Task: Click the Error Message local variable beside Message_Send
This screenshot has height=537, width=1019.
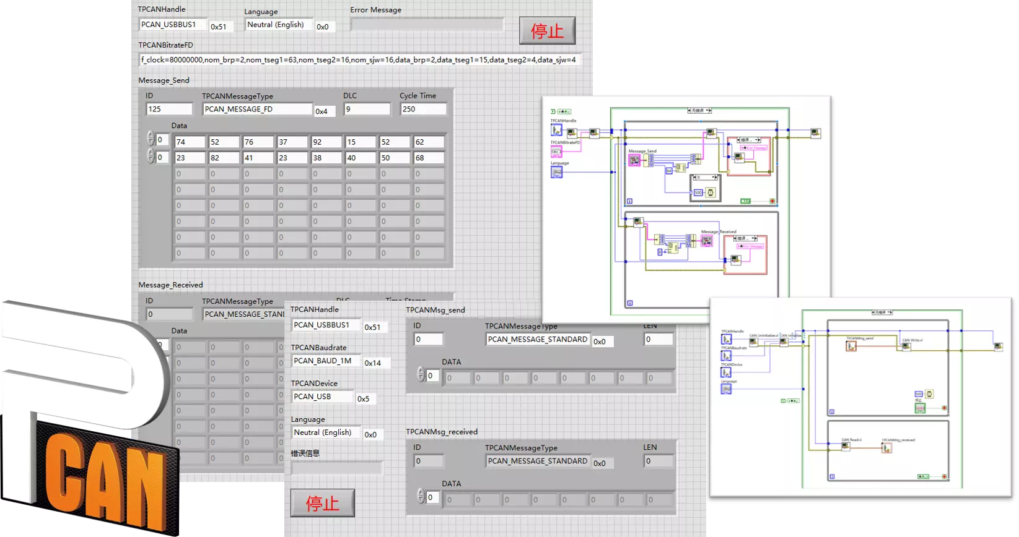Action: coord(754,148)
